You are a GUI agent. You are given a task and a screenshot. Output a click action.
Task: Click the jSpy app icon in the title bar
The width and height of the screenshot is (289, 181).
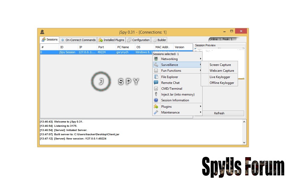[x=42, y=32]
